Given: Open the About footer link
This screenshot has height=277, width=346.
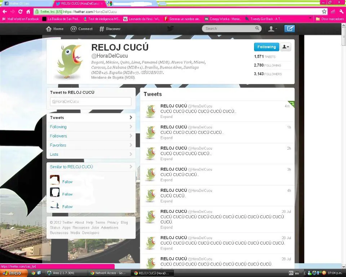Looking at the screenshot, I should coord(79,223).
